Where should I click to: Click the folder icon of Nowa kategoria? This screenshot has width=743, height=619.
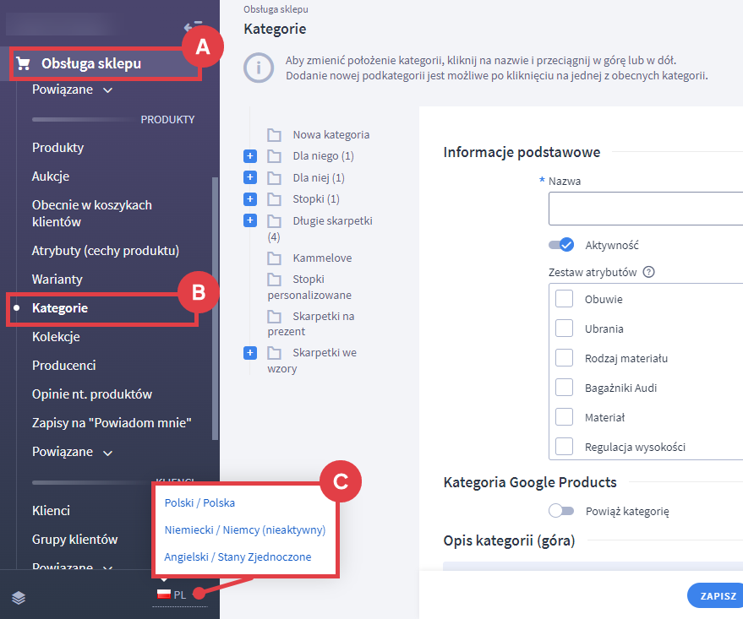coord(274,135)
